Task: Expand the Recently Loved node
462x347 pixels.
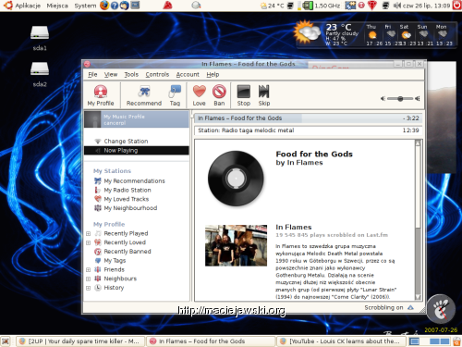Action: click(x=88, y=242)
